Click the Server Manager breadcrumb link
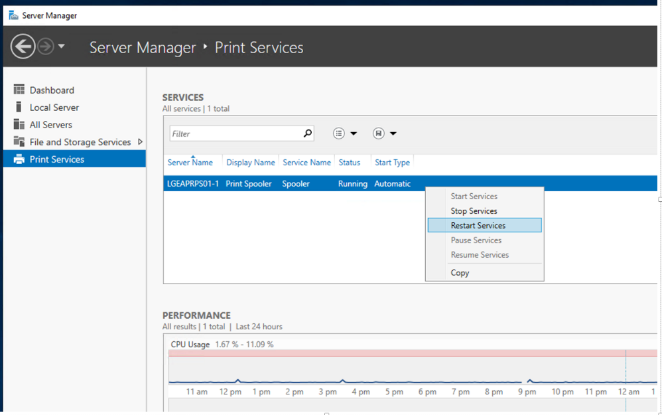662x415 pixels. (143, 47)
